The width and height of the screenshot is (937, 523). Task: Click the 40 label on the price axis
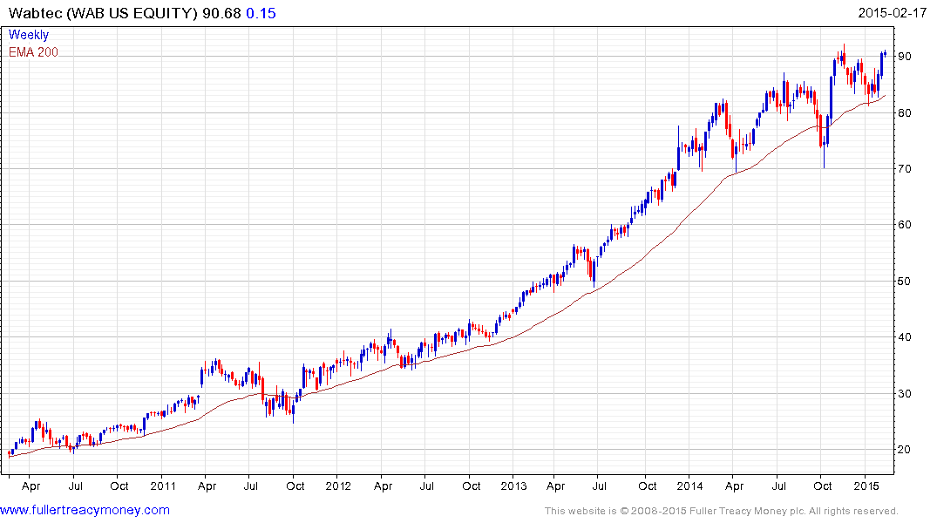tap(905, 337)
